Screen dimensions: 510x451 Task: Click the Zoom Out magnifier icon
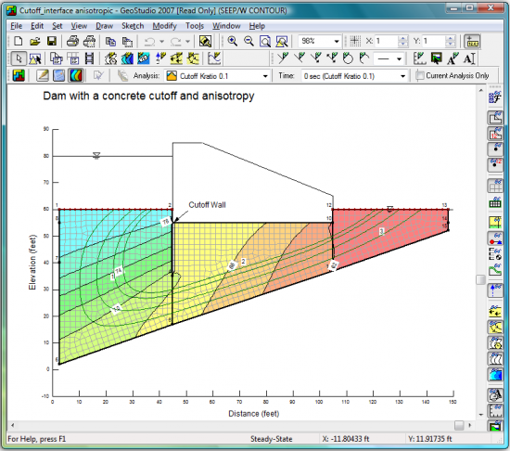click(x=249, y=41)
